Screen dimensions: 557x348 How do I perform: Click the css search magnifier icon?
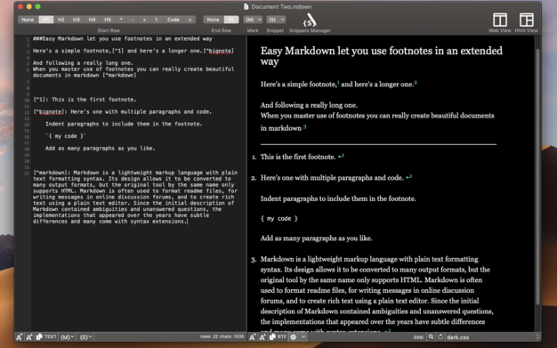coord(431,336)
